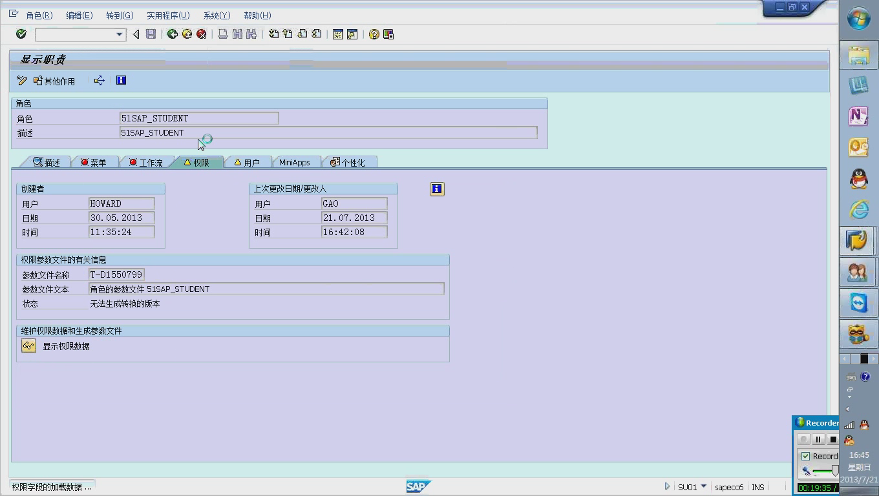Open the 帮助(H) menu
Viewport: 879px width, 496px height.
coord(257,15)
